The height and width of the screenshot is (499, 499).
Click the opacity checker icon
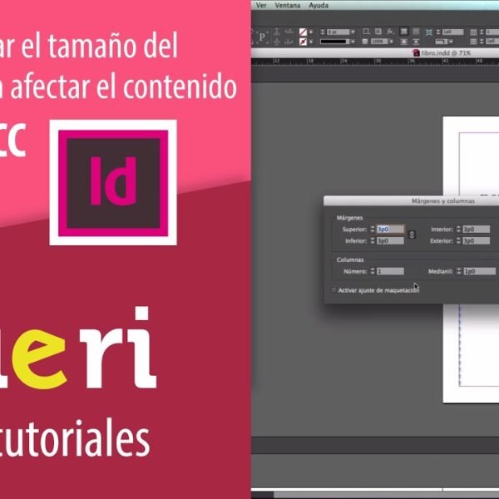pos(365,42)
